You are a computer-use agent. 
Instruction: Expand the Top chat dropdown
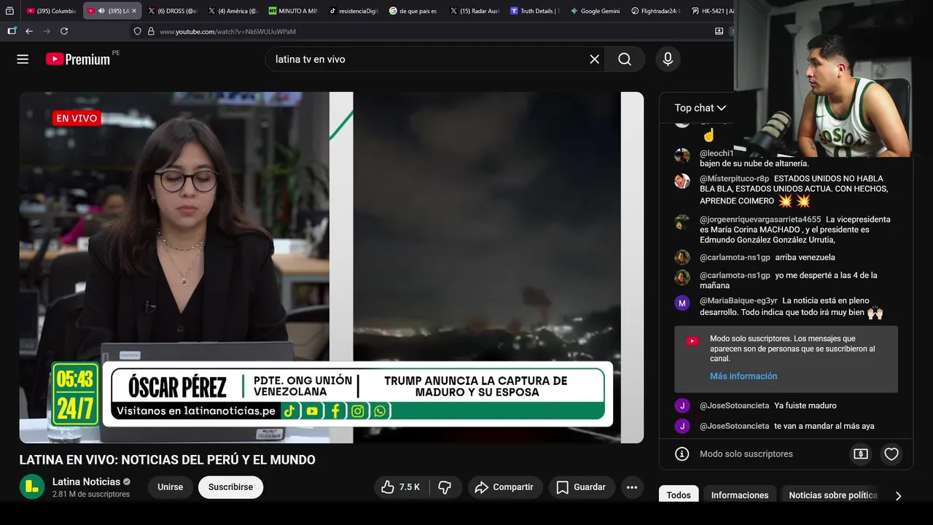coord(700,108)
